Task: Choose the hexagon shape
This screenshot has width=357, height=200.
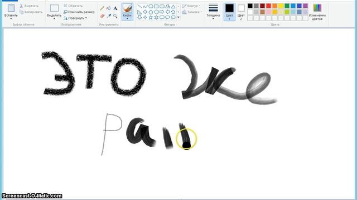Action: (156, 12)
